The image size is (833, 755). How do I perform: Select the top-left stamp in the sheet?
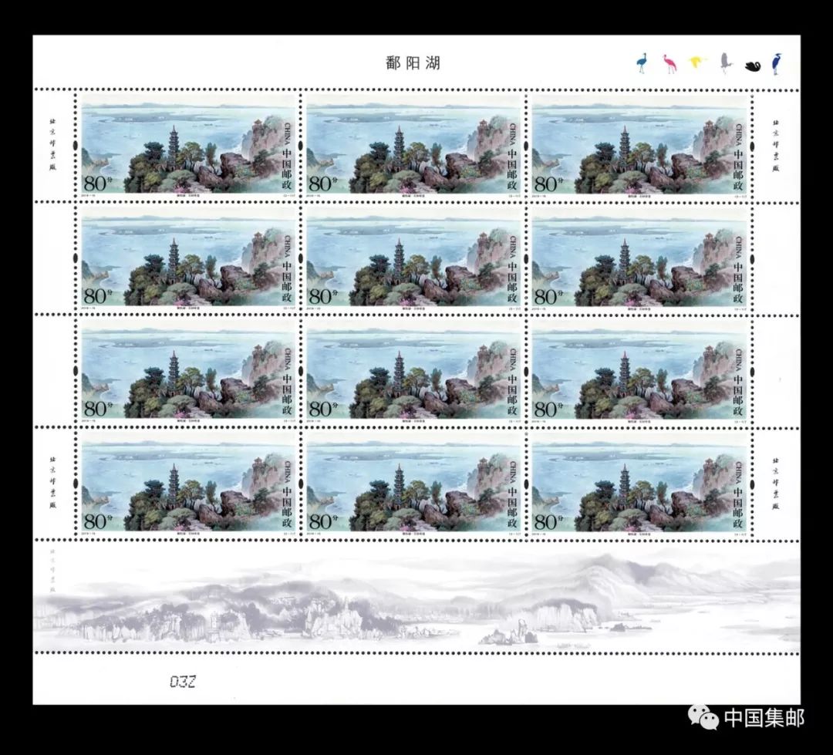click(189, 146)
